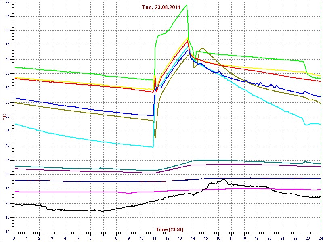Select the 40 temperature axis label
The width and height of the screenshot is (323, 242).
click(7, 146)
